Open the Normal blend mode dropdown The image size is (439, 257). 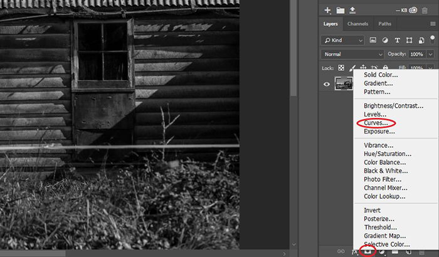pyautogui.click(x=352, y=55)
